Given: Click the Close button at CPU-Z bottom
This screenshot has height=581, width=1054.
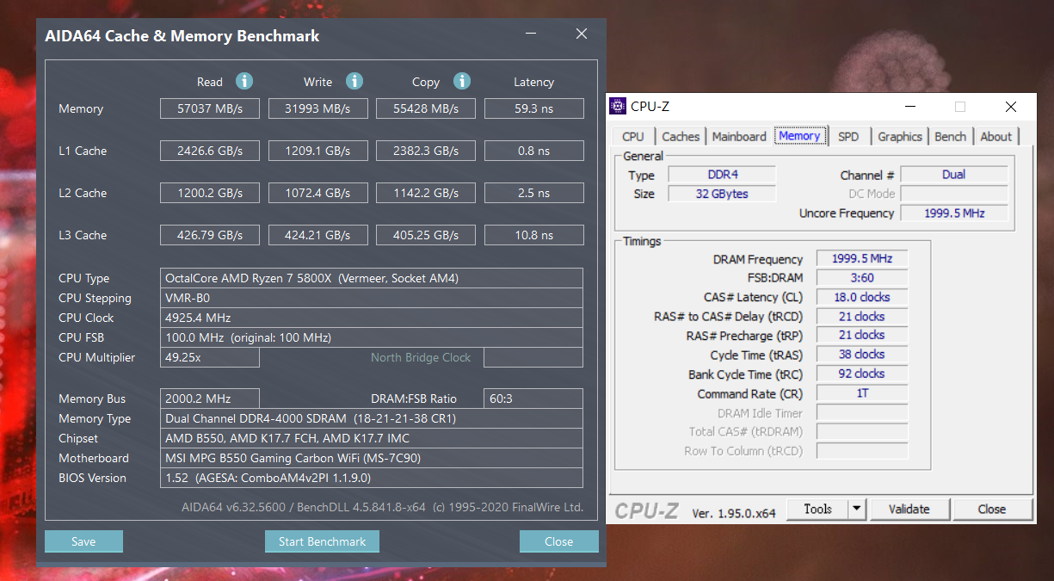Looking at the screenshot, I should pyautogui.click(x=992, y=509).
